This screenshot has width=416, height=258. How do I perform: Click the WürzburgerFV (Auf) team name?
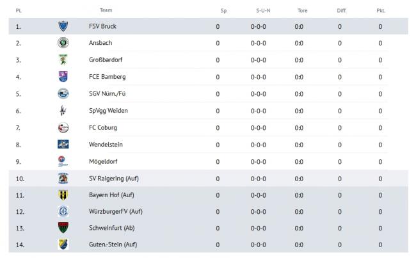pos(116,211)
